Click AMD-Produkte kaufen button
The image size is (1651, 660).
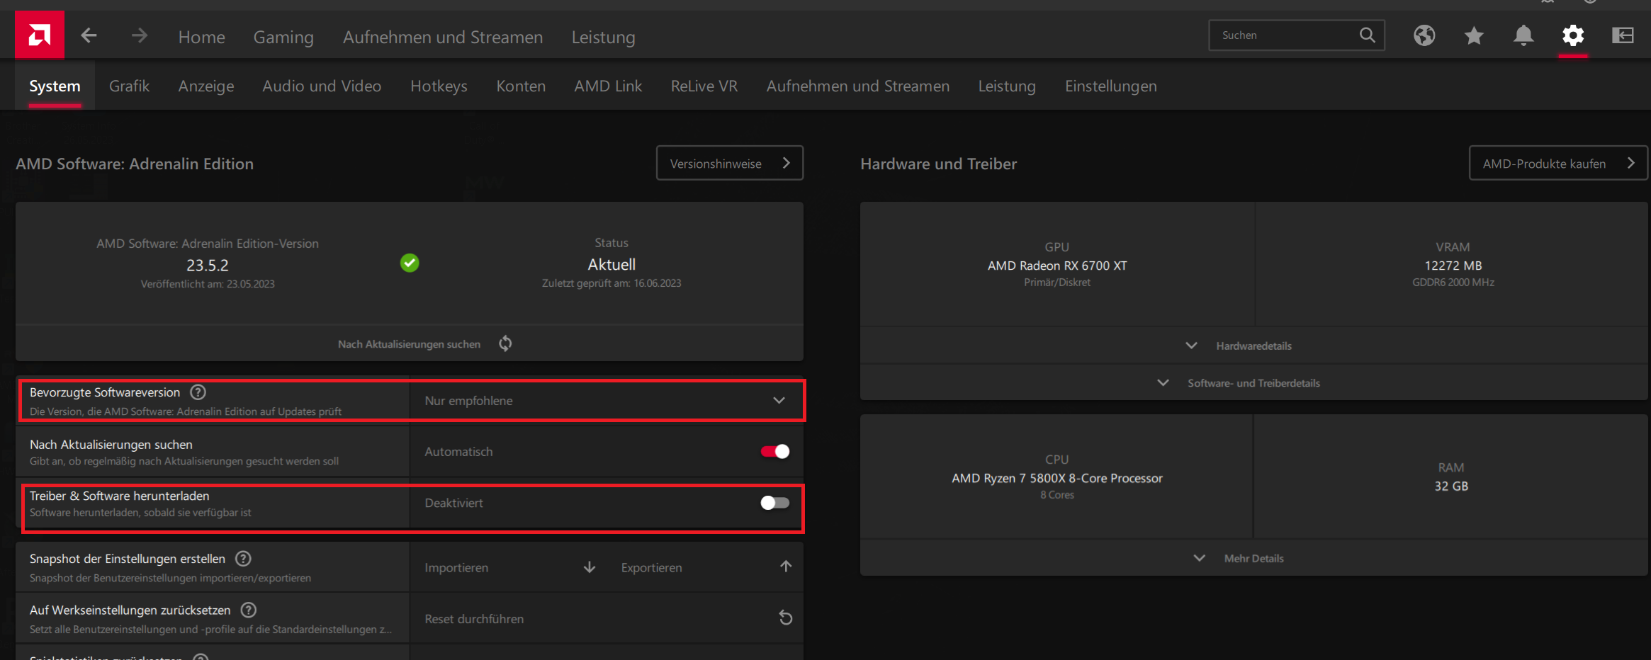point(1558,163)
